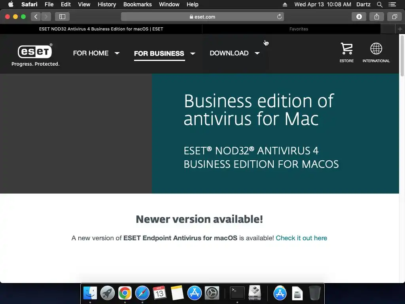Click the page vertical scrollbar
Viewport: 405px width, 304px height.
(402, 56)
